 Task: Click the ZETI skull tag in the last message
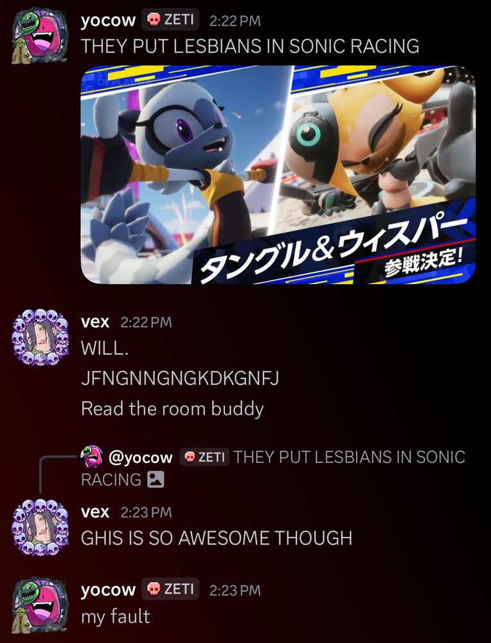(170, 589)
